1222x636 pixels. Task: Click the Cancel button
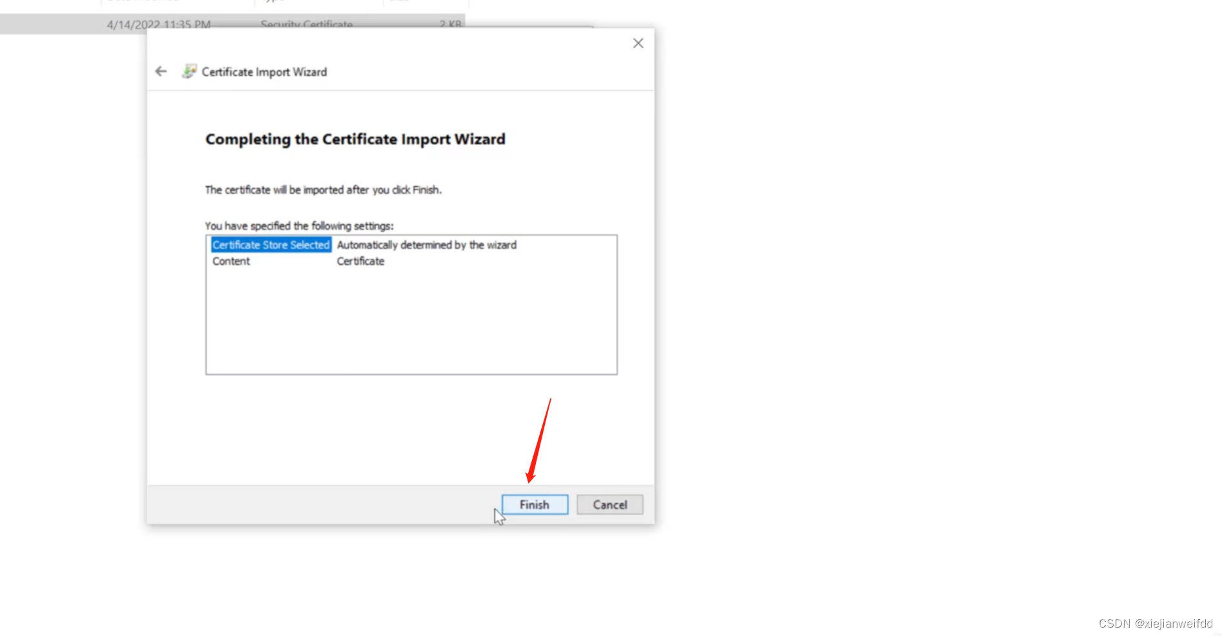[x=610, y=505]
